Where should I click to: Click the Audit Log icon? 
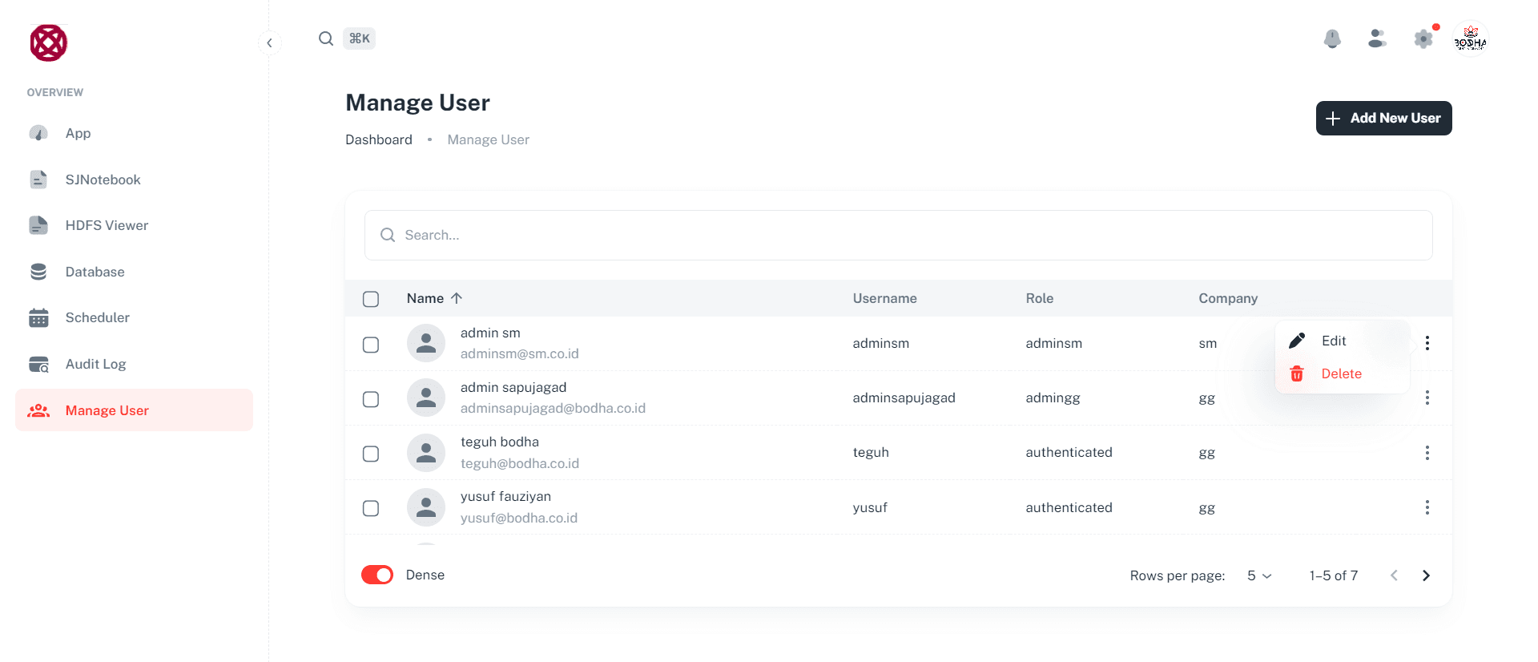coord(38,364)
